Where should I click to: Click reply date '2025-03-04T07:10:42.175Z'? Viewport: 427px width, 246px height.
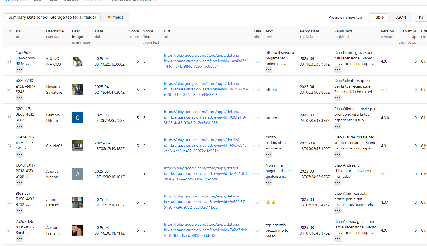point(315,230)
